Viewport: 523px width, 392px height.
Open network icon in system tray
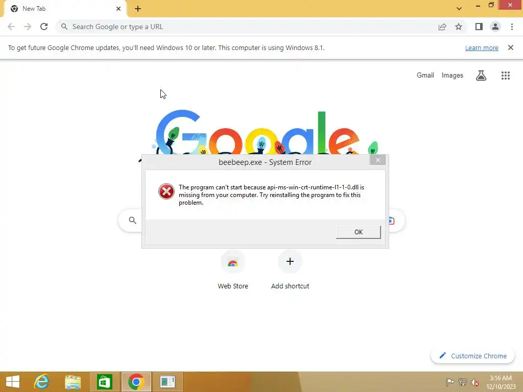pos(463,382)
